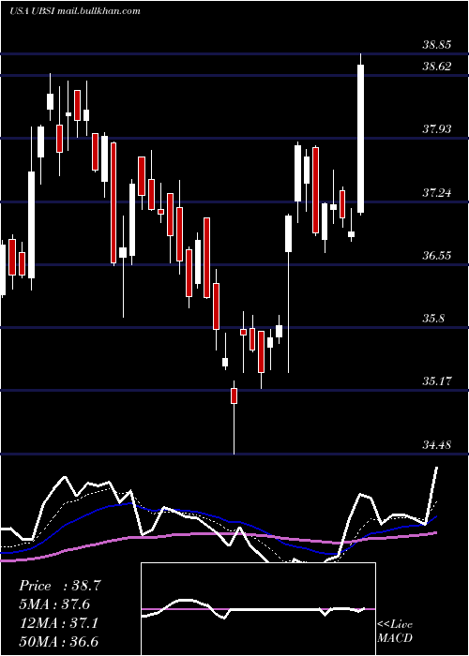
Task: Click the 50MA : 36.6 readout
Action: click(x=58, y=641)
